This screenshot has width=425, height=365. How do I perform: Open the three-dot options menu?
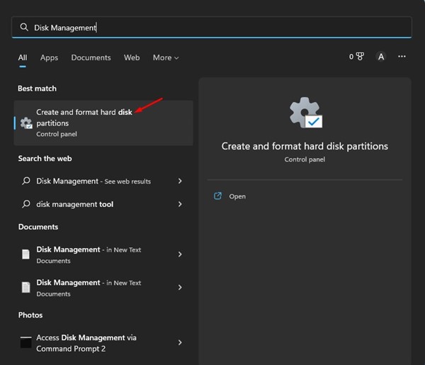point(402,57)
